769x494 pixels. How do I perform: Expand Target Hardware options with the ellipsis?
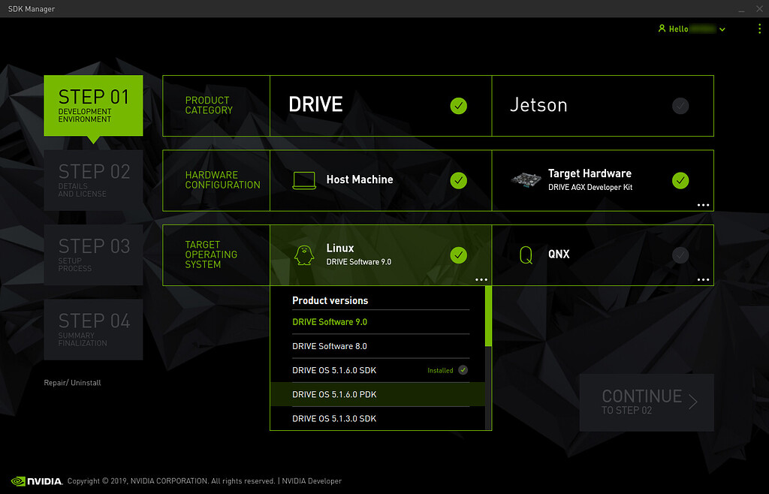(704, 204)
